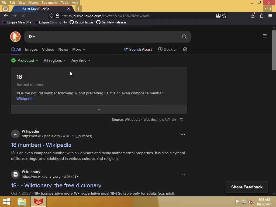Open the All regions dropdown
The image size is (276, 207).
(x=54, y=61)
